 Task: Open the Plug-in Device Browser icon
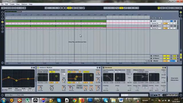click(2, 19)
